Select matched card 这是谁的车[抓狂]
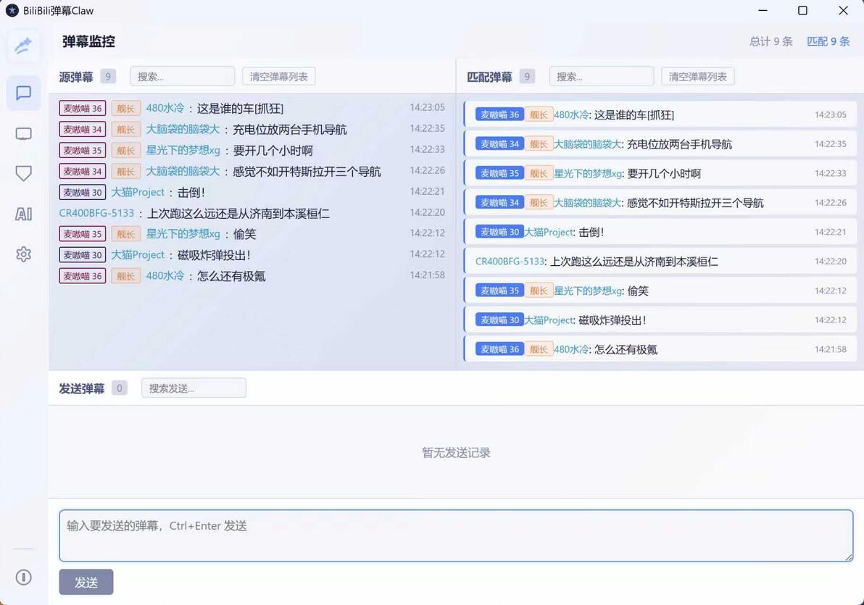 tap(660, 114)
